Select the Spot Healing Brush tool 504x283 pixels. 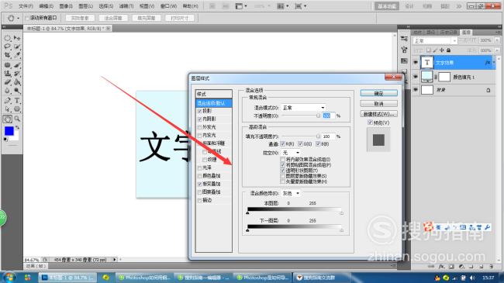(8, 65)
